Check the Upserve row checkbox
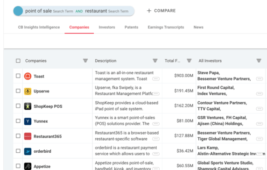 point(18,91)
